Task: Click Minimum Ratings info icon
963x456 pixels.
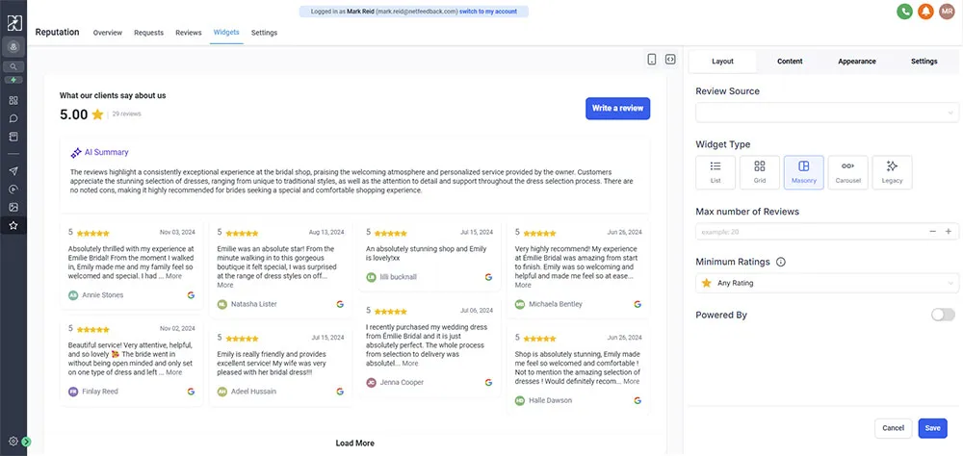Action: pyautogui.click(x=781, y=262)
